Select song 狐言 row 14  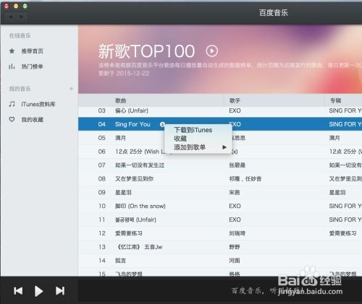tap(120, 261)
